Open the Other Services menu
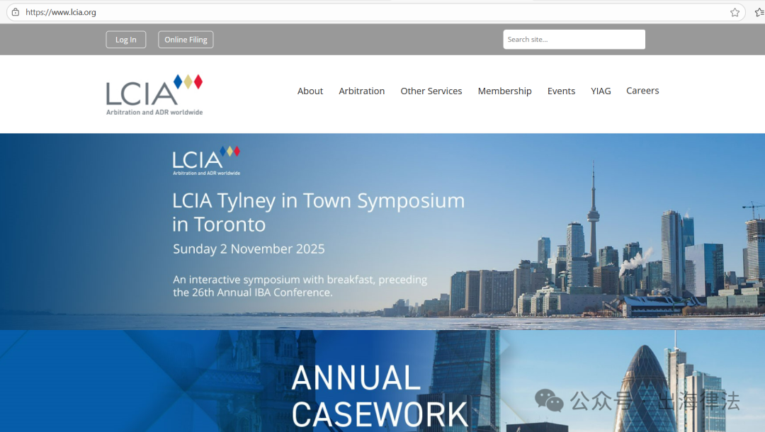Screen dimensions: 765x432 (431, 91)
